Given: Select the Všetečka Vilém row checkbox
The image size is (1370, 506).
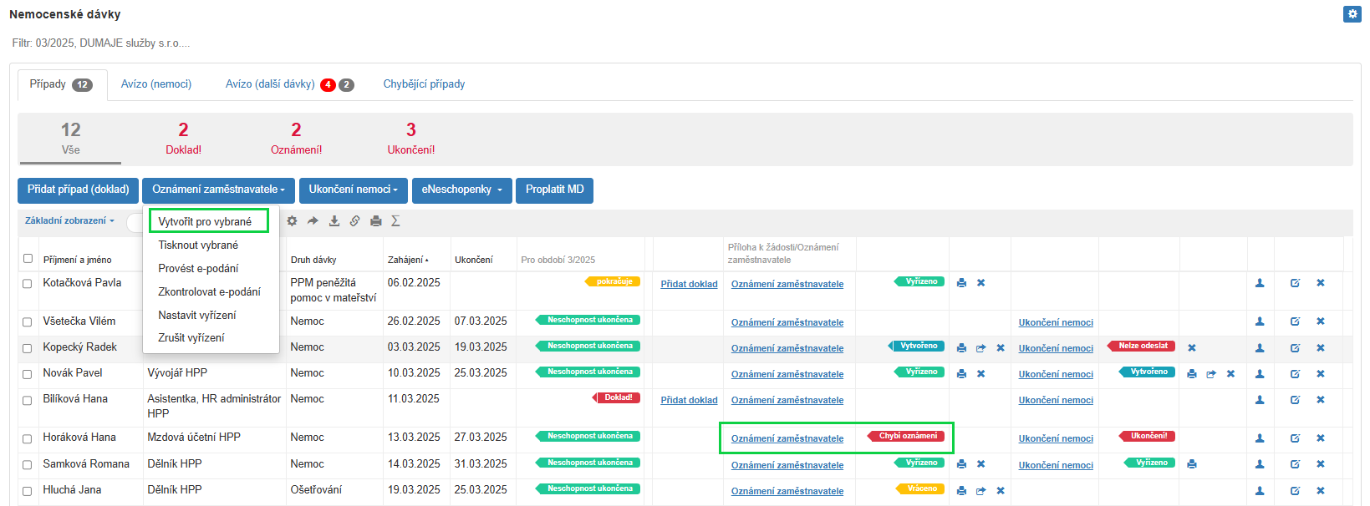Looking at the screenshot, I should (28, 322).
